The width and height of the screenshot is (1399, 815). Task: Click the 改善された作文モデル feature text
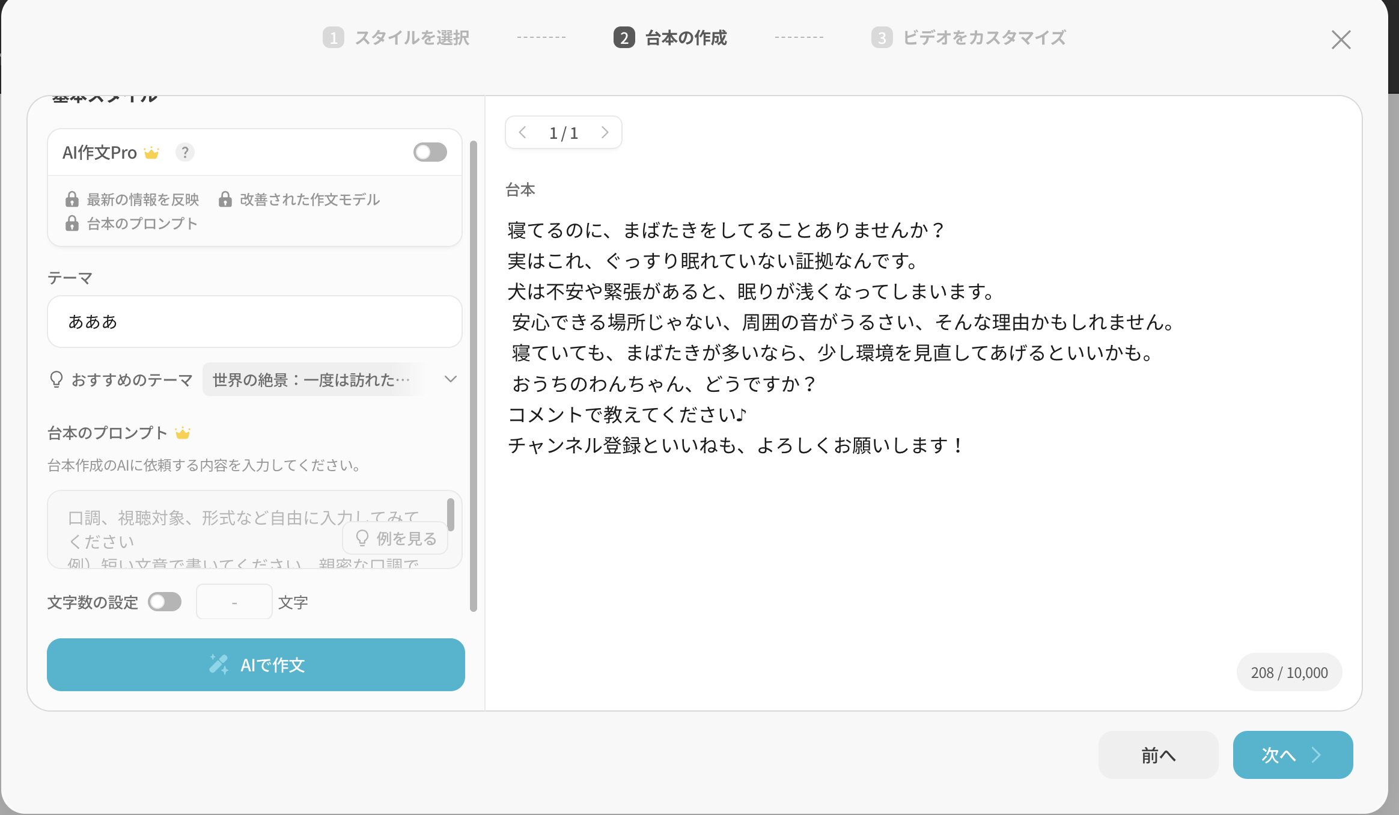pyautogui.click(x=310, y=200)
